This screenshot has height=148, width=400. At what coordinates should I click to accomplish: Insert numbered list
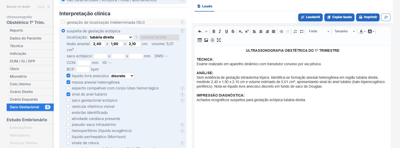[295, 31]
